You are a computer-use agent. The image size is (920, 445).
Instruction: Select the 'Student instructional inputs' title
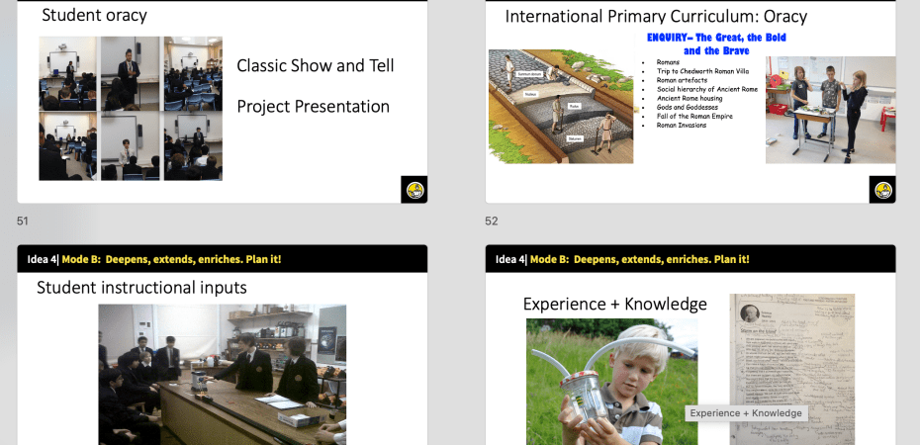tap(141, 288)
